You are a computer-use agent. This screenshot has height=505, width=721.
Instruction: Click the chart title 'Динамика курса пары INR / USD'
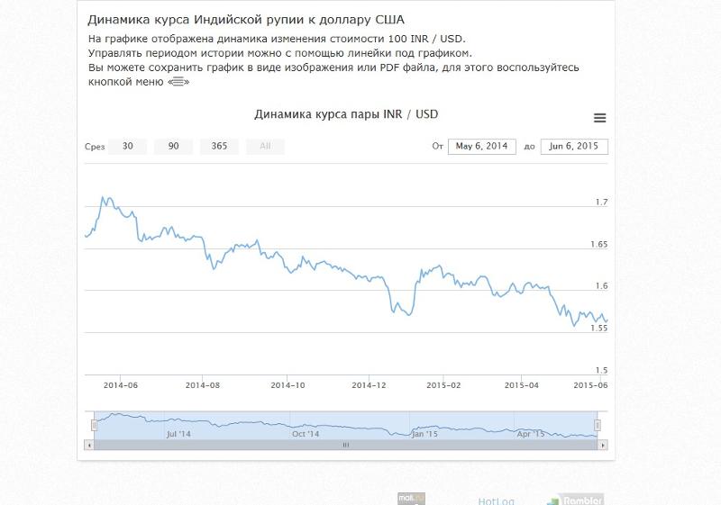tap(346, 114)
